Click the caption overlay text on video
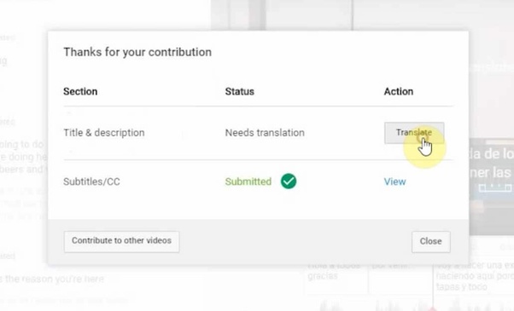514x311 pixels. [492, 163]
